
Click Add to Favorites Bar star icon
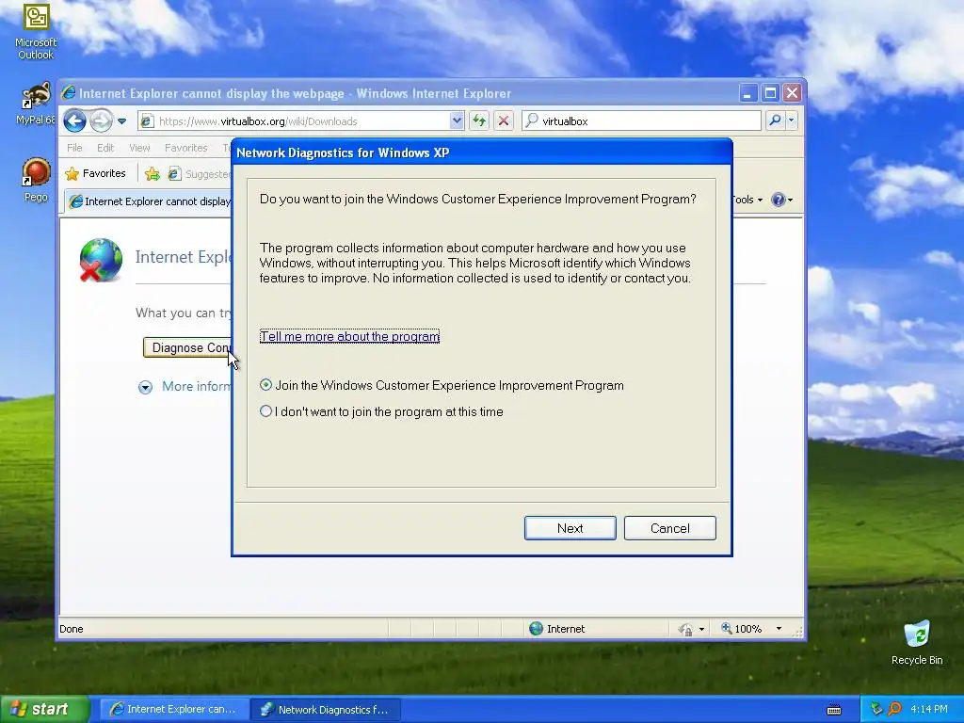tap(152, 174)
